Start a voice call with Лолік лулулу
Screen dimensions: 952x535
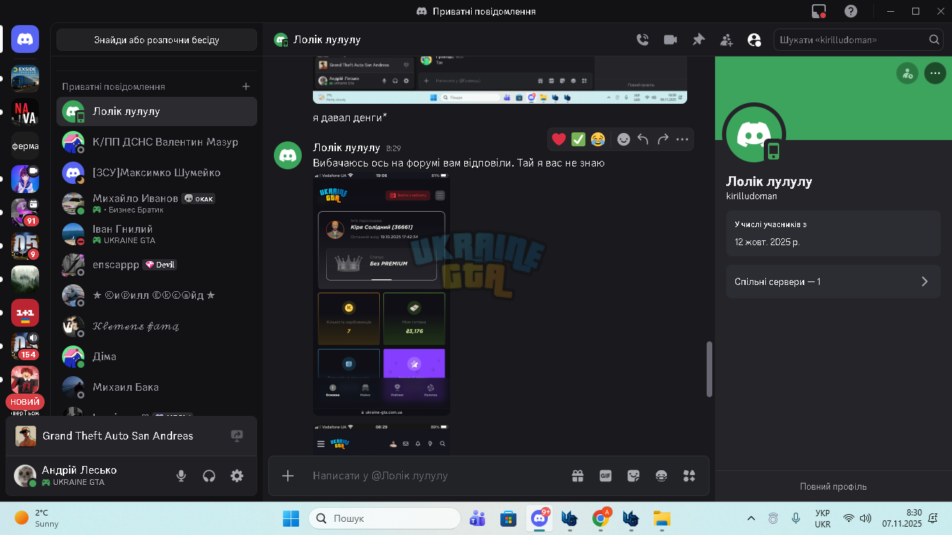tap(643, 40)
